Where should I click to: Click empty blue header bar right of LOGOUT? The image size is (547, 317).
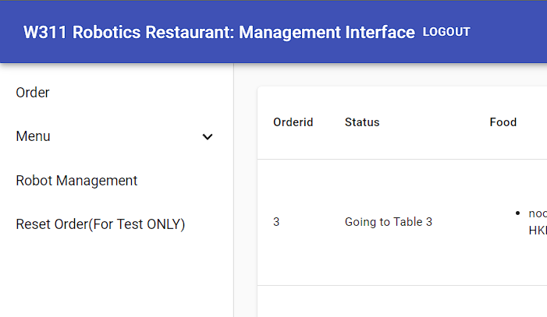tap(509, 32)
